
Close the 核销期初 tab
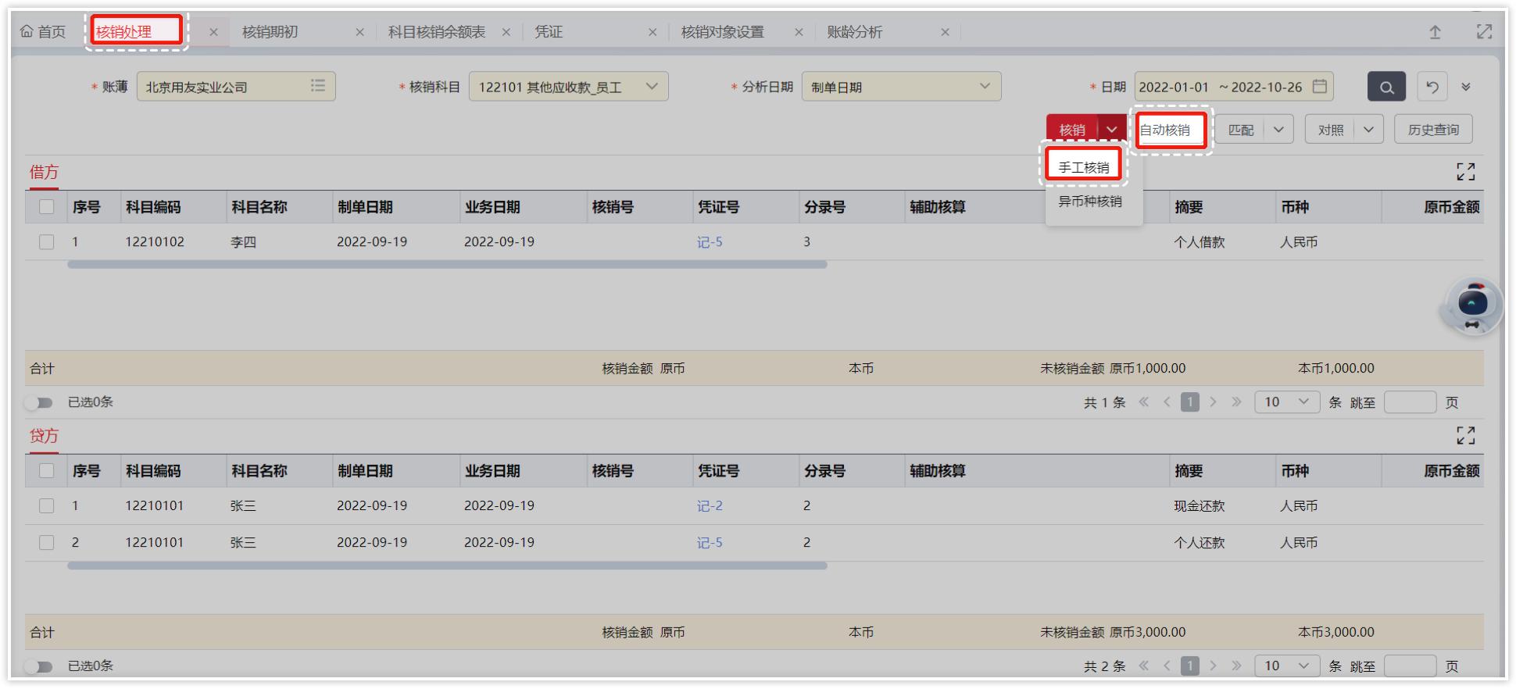click(x=359, y=32)
